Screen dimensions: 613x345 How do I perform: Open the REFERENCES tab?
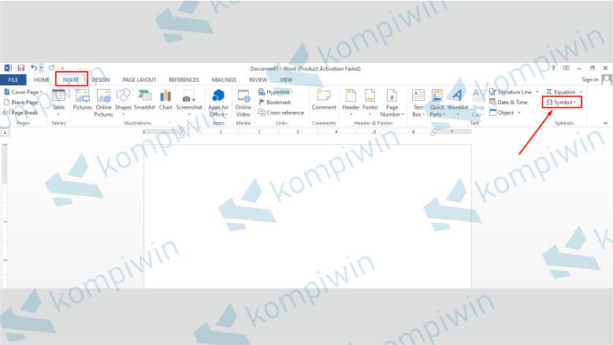coord(184,80)
